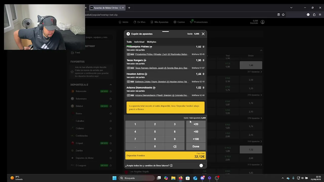Delete the Houston Astros selection with its trash icon
This screenshot has width=324, height=182.
[x=204, y=74]
